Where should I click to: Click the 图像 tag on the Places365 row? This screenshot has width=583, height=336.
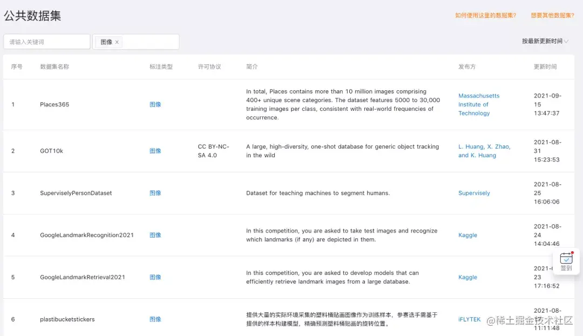pos(155,104)
